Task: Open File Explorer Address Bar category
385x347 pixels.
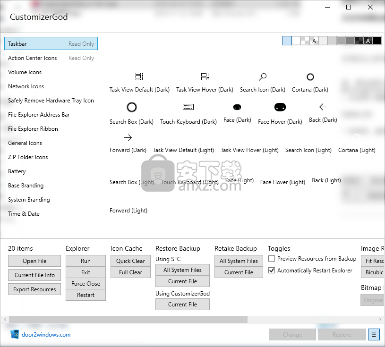Action: click(x=51, y=115)
